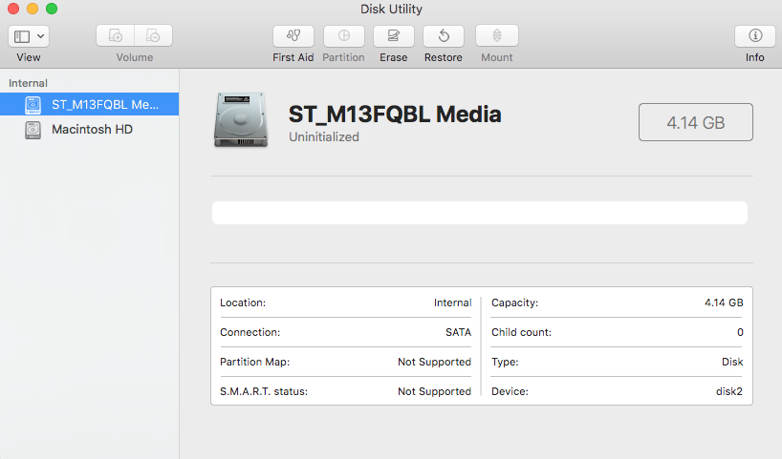The width and height of the screenshot is (782, 459).
Task: Click the Device value disk2
Action: [729, 391]
